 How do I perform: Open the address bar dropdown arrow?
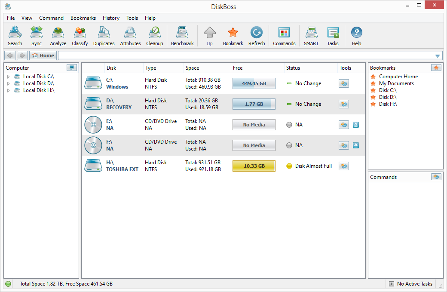(437, 55)
